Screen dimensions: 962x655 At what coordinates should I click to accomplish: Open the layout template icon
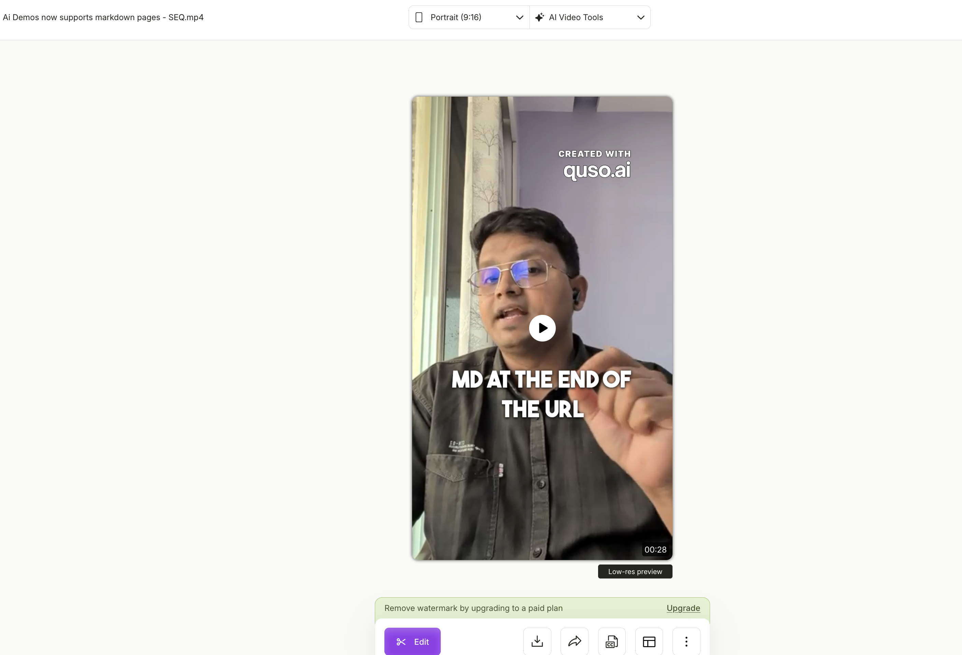click(x=649, y=641)
